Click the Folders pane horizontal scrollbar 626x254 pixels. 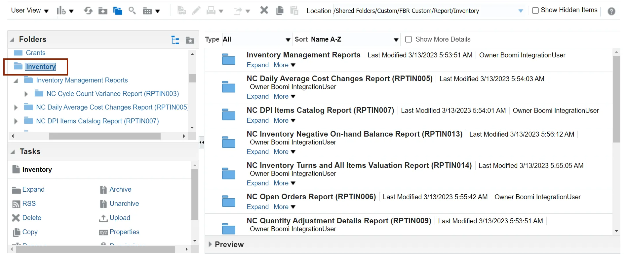tap(104, 136)
